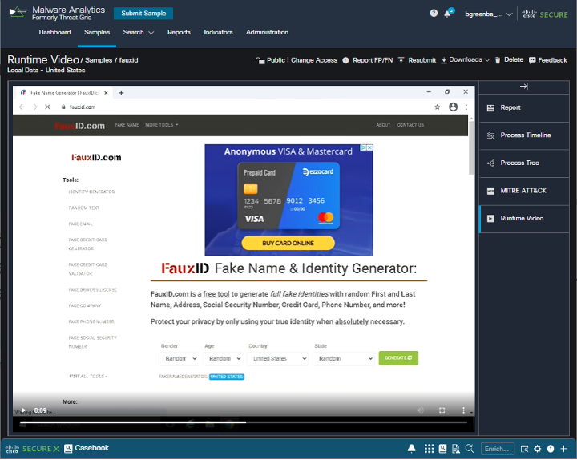
Task: Mute the video volume icon
Action: point(421,410)
